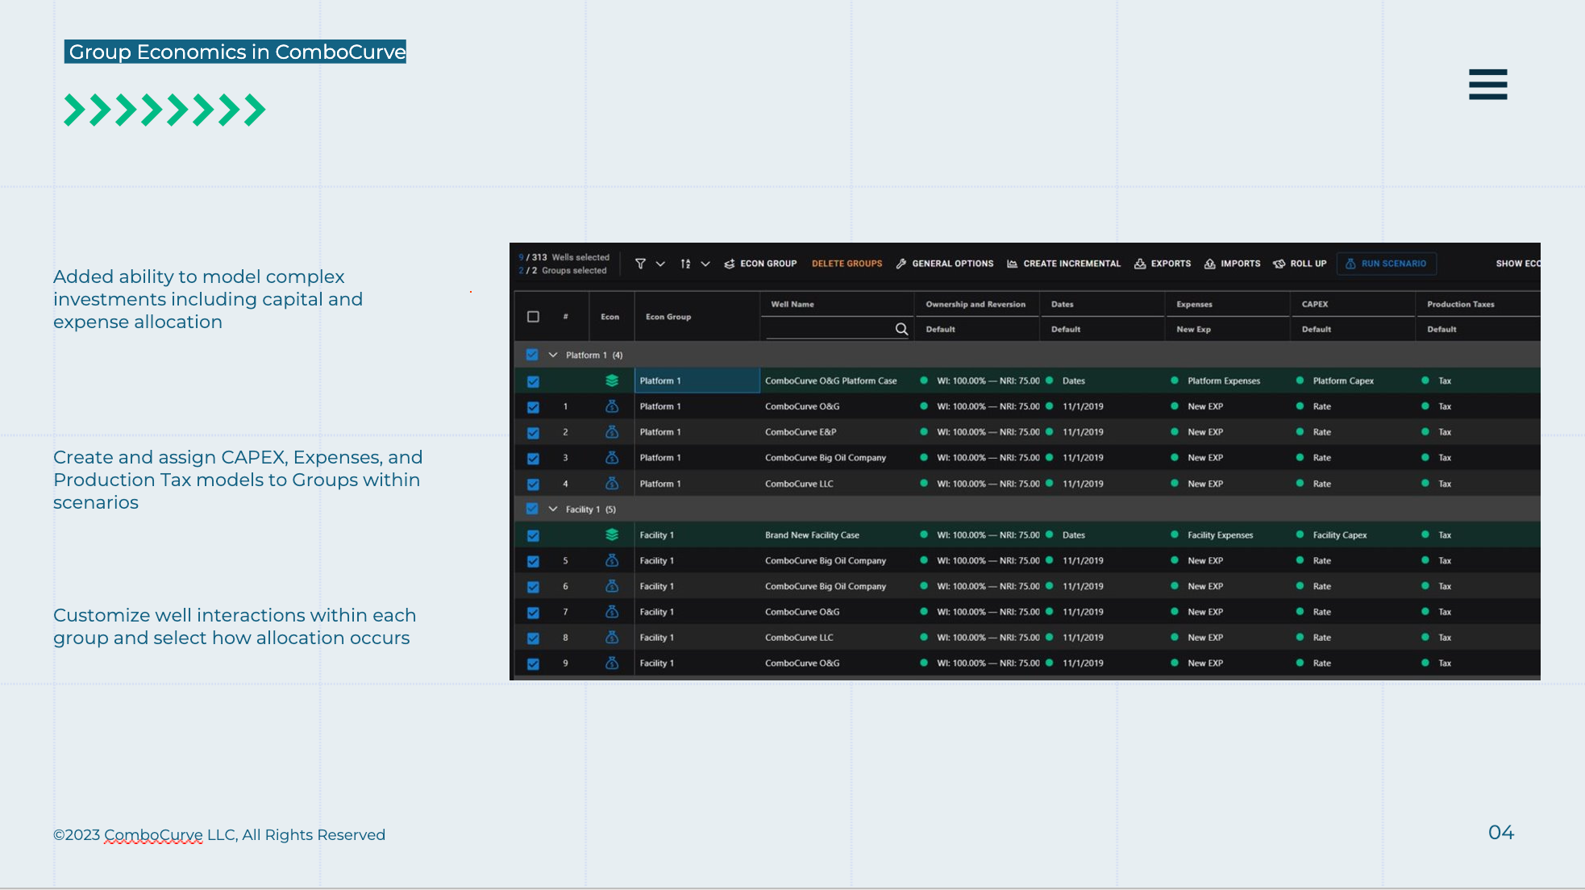The height and width of the screenshot is (890, 1585).
Task: Click the Run Scenario button
Action: [x=1386, y=264]
